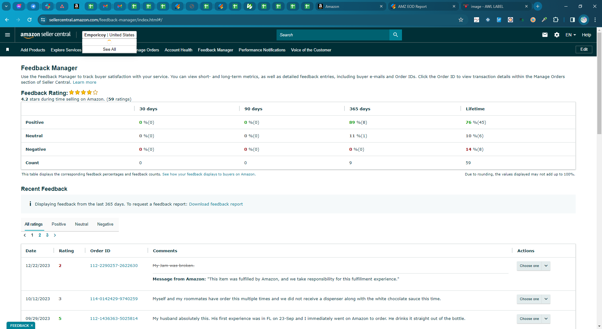Viewport: 602px width, 329px height.
Task: Bookmark this page with the star icon
Action: pos(461,20)
